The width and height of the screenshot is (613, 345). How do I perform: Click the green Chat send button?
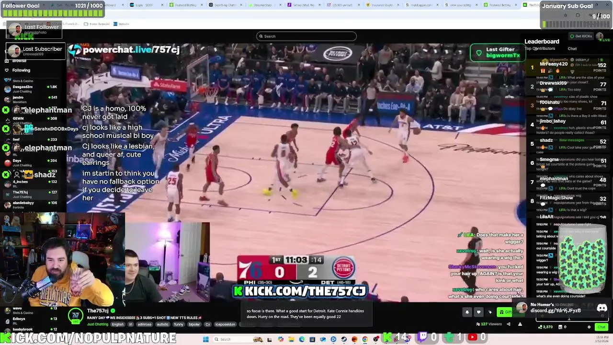pyautogui.click(x=602, y=327)
